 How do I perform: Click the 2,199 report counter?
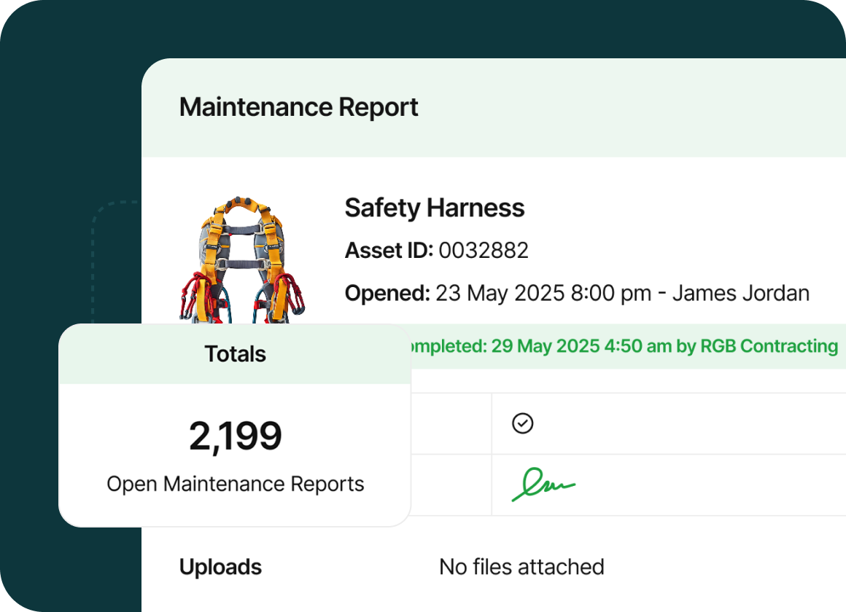point(235,434)
